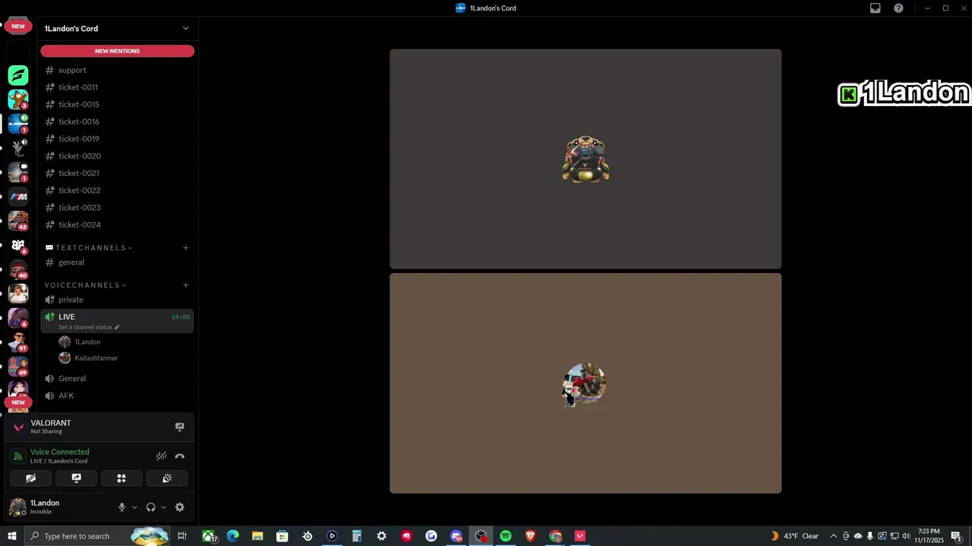Viewport: 972px width, 546px height.
Task: Click the weather 43°F Clear widget
Action: click(x=795, y=536)
